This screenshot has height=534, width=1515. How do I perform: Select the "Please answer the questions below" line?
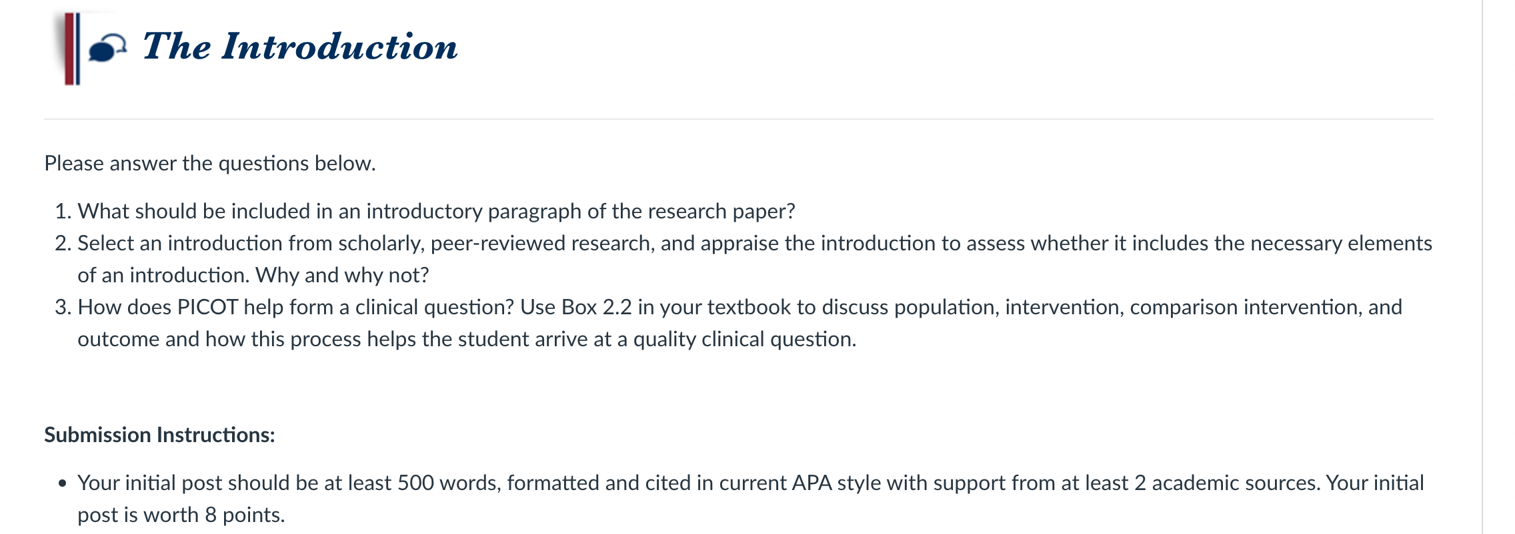click(210, 163)
